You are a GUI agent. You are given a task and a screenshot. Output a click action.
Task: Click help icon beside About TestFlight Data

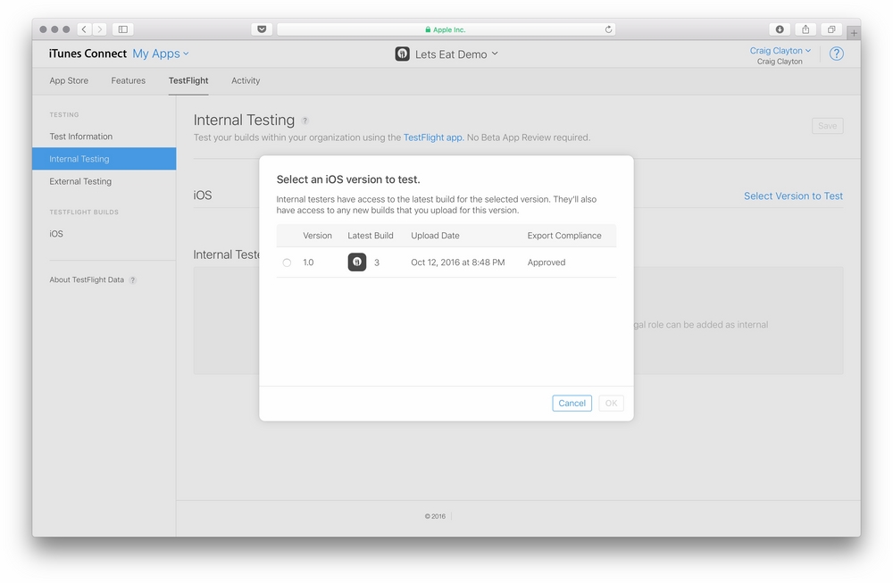132,280
